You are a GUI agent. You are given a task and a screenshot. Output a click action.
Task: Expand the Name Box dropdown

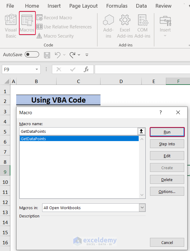[x=37, y=69]
